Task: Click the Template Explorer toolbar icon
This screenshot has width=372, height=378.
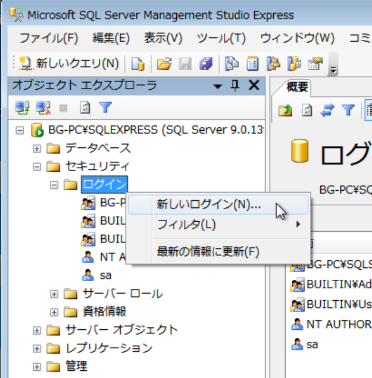Action: (294, 64)
